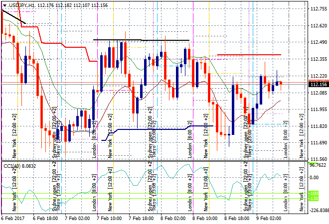The width and height of the screenshot is (329, 224).
Task: Click the 111.820 price scale label
Action: pyautogui.click(x=319, y=126)
